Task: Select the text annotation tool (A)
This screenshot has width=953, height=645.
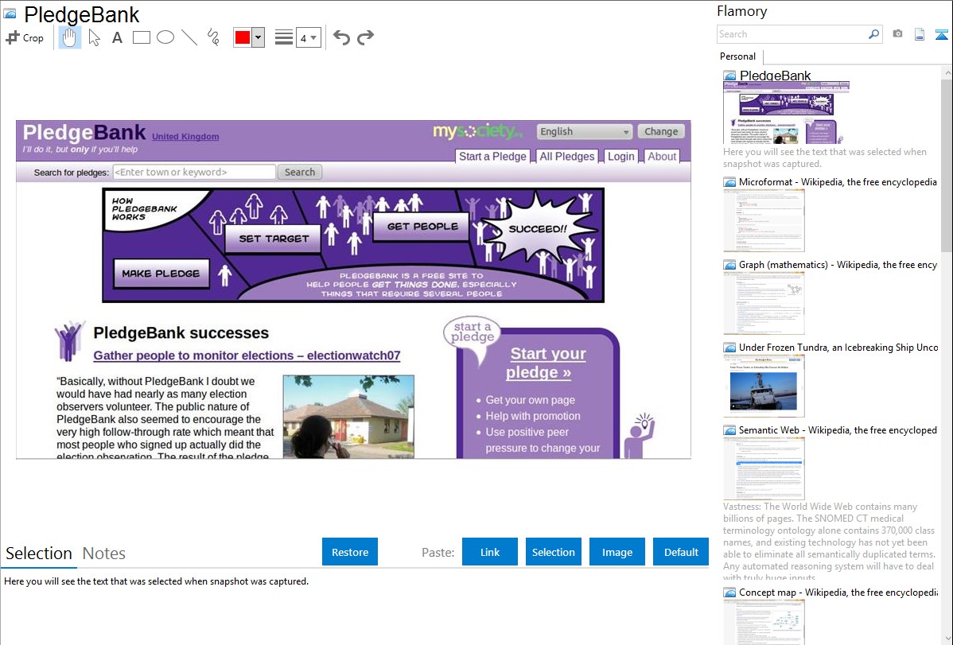Action: 117,37
